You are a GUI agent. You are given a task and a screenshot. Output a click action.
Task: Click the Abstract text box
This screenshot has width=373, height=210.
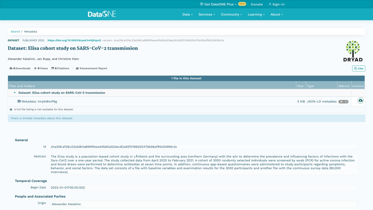204,164
